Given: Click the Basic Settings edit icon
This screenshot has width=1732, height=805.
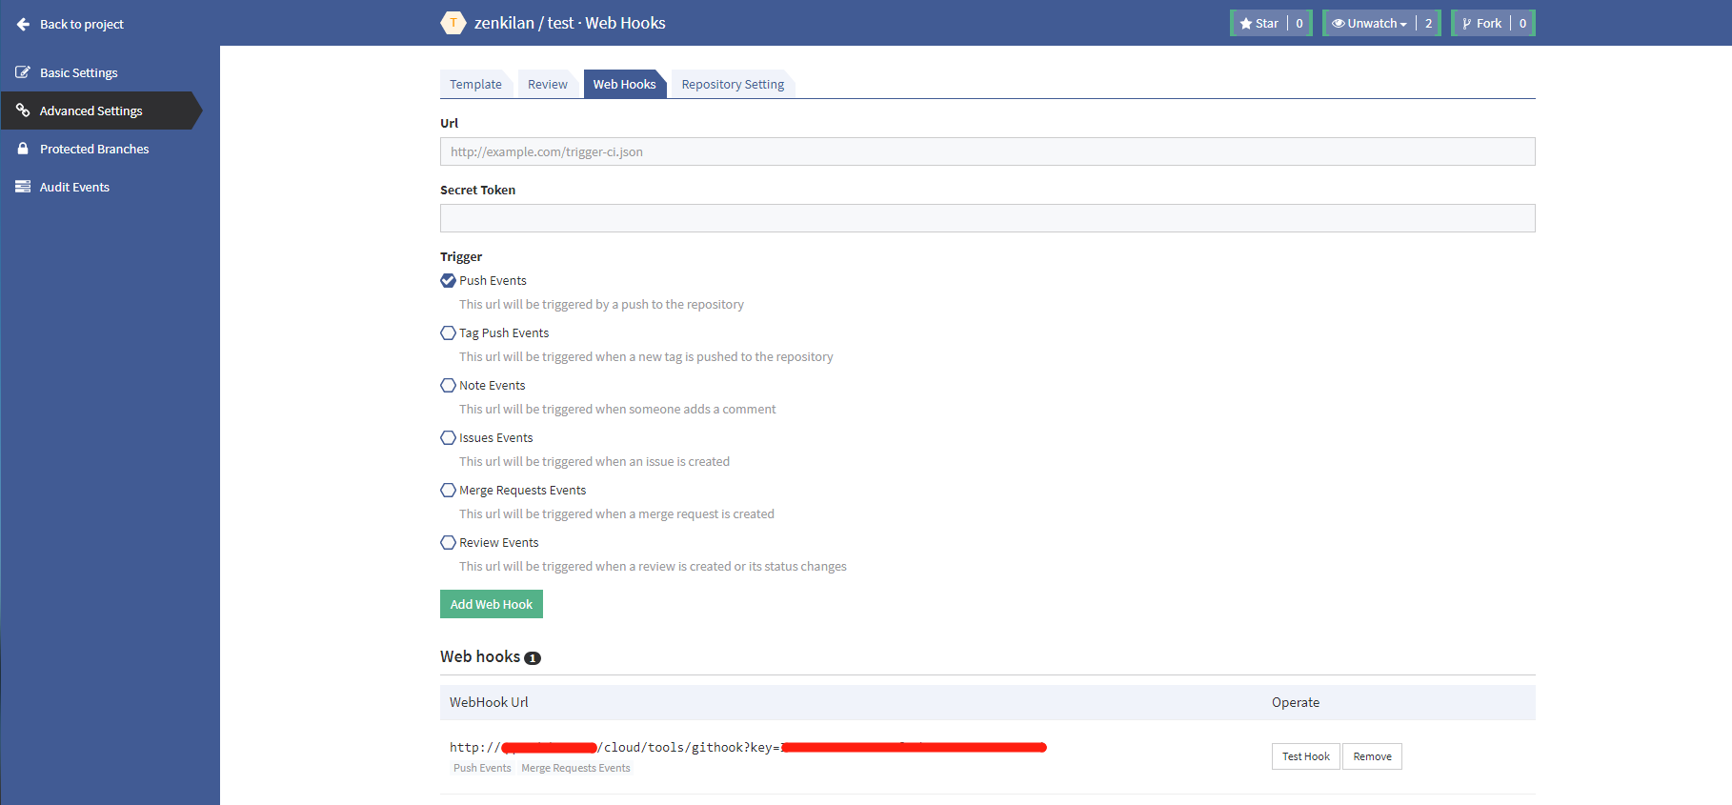Looking at the screenshot, I should click(23, 72).
